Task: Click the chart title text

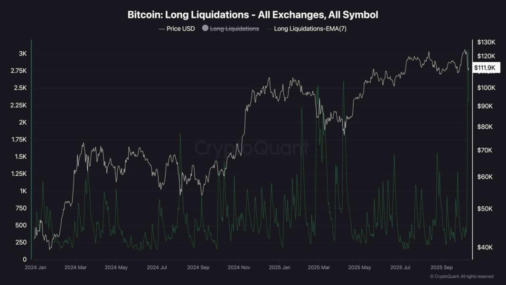Action: (253, 15)
